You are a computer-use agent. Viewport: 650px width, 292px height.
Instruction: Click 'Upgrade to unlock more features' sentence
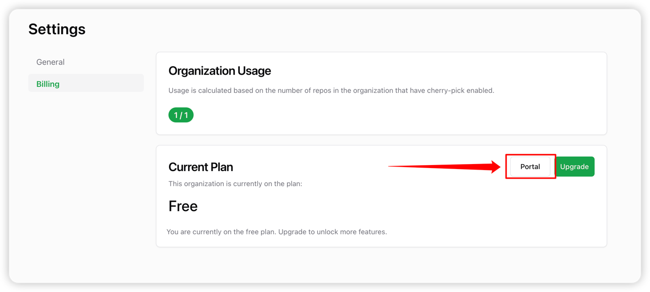[333, 232]
